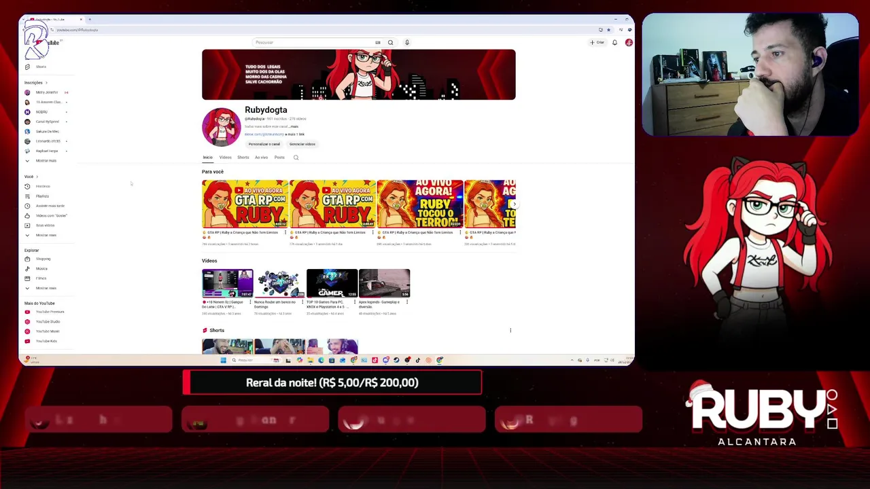
Task: Click into the Pesquisar search field
Action: [x=311, y=42]
